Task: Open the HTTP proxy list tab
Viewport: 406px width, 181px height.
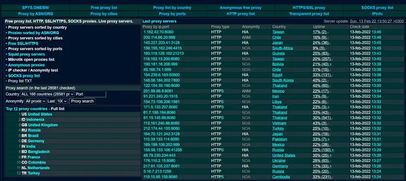Action: coord(241,14)
